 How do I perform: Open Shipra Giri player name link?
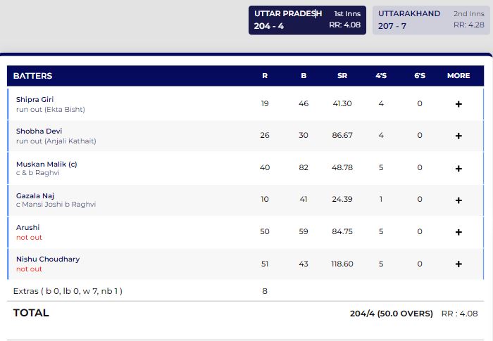pos(35,100)
